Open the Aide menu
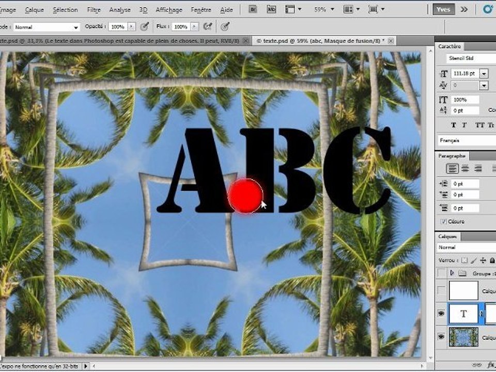 [226, 10]
